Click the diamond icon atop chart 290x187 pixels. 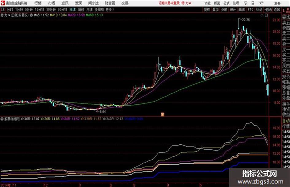click(262, 15)
